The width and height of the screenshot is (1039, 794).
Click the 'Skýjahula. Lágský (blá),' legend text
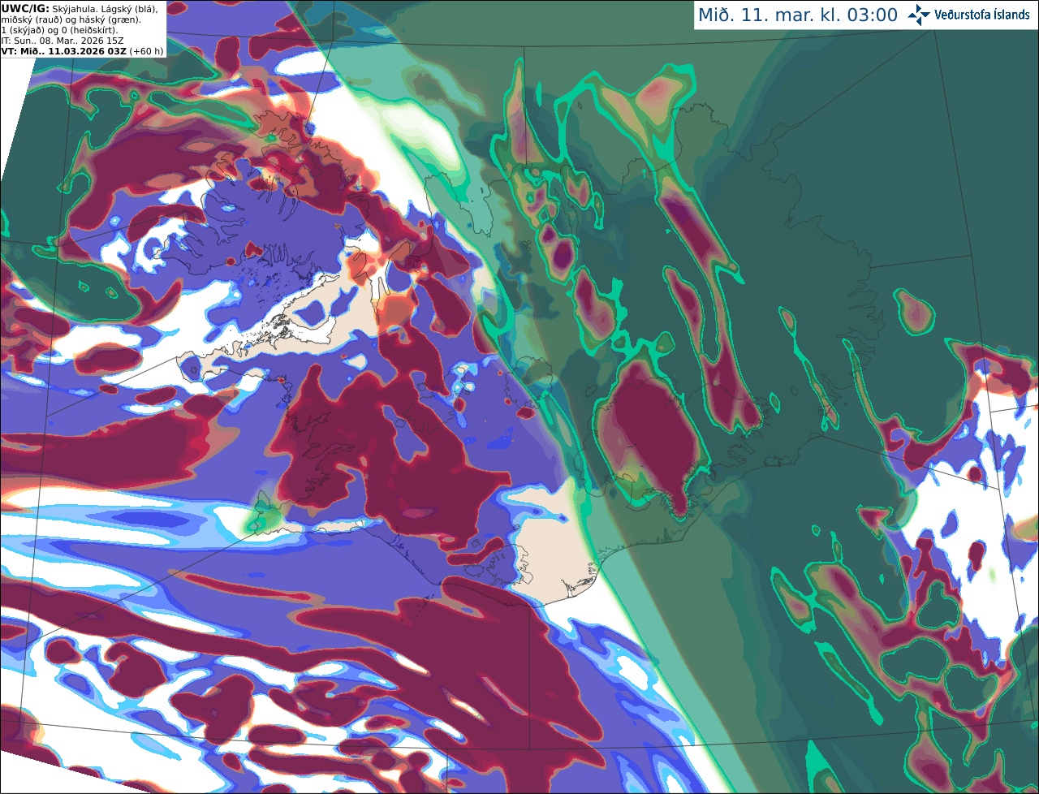click(x=105, y=8)
